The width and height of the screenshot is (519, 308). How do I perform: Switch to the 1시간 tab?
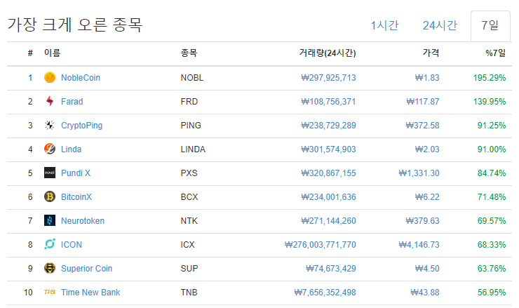(x=384, y=26)
